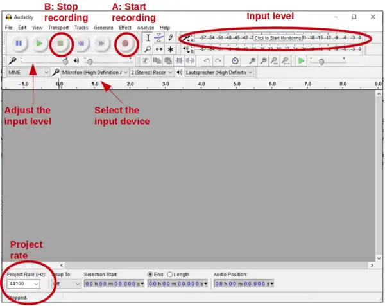Screen dimensions: 385x306
Task: Click to Start Monitoring input level
Action: pyautogui.click(x=277, y=38)
